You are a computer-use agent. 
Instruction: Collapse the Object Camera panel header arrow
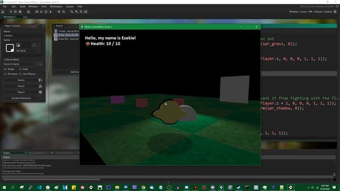3,26
